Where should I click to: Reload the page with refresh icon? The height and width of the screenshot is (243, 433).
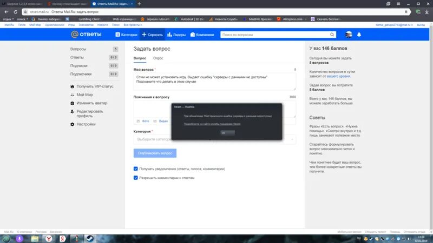pyautogui.click(x=16, y=12)
